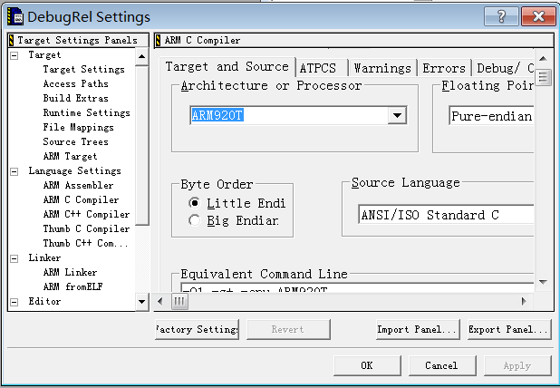Select ARM fromELF panel
Image resolution: width=560 pixels, height=388 pixels.
(x=72, y=286)
